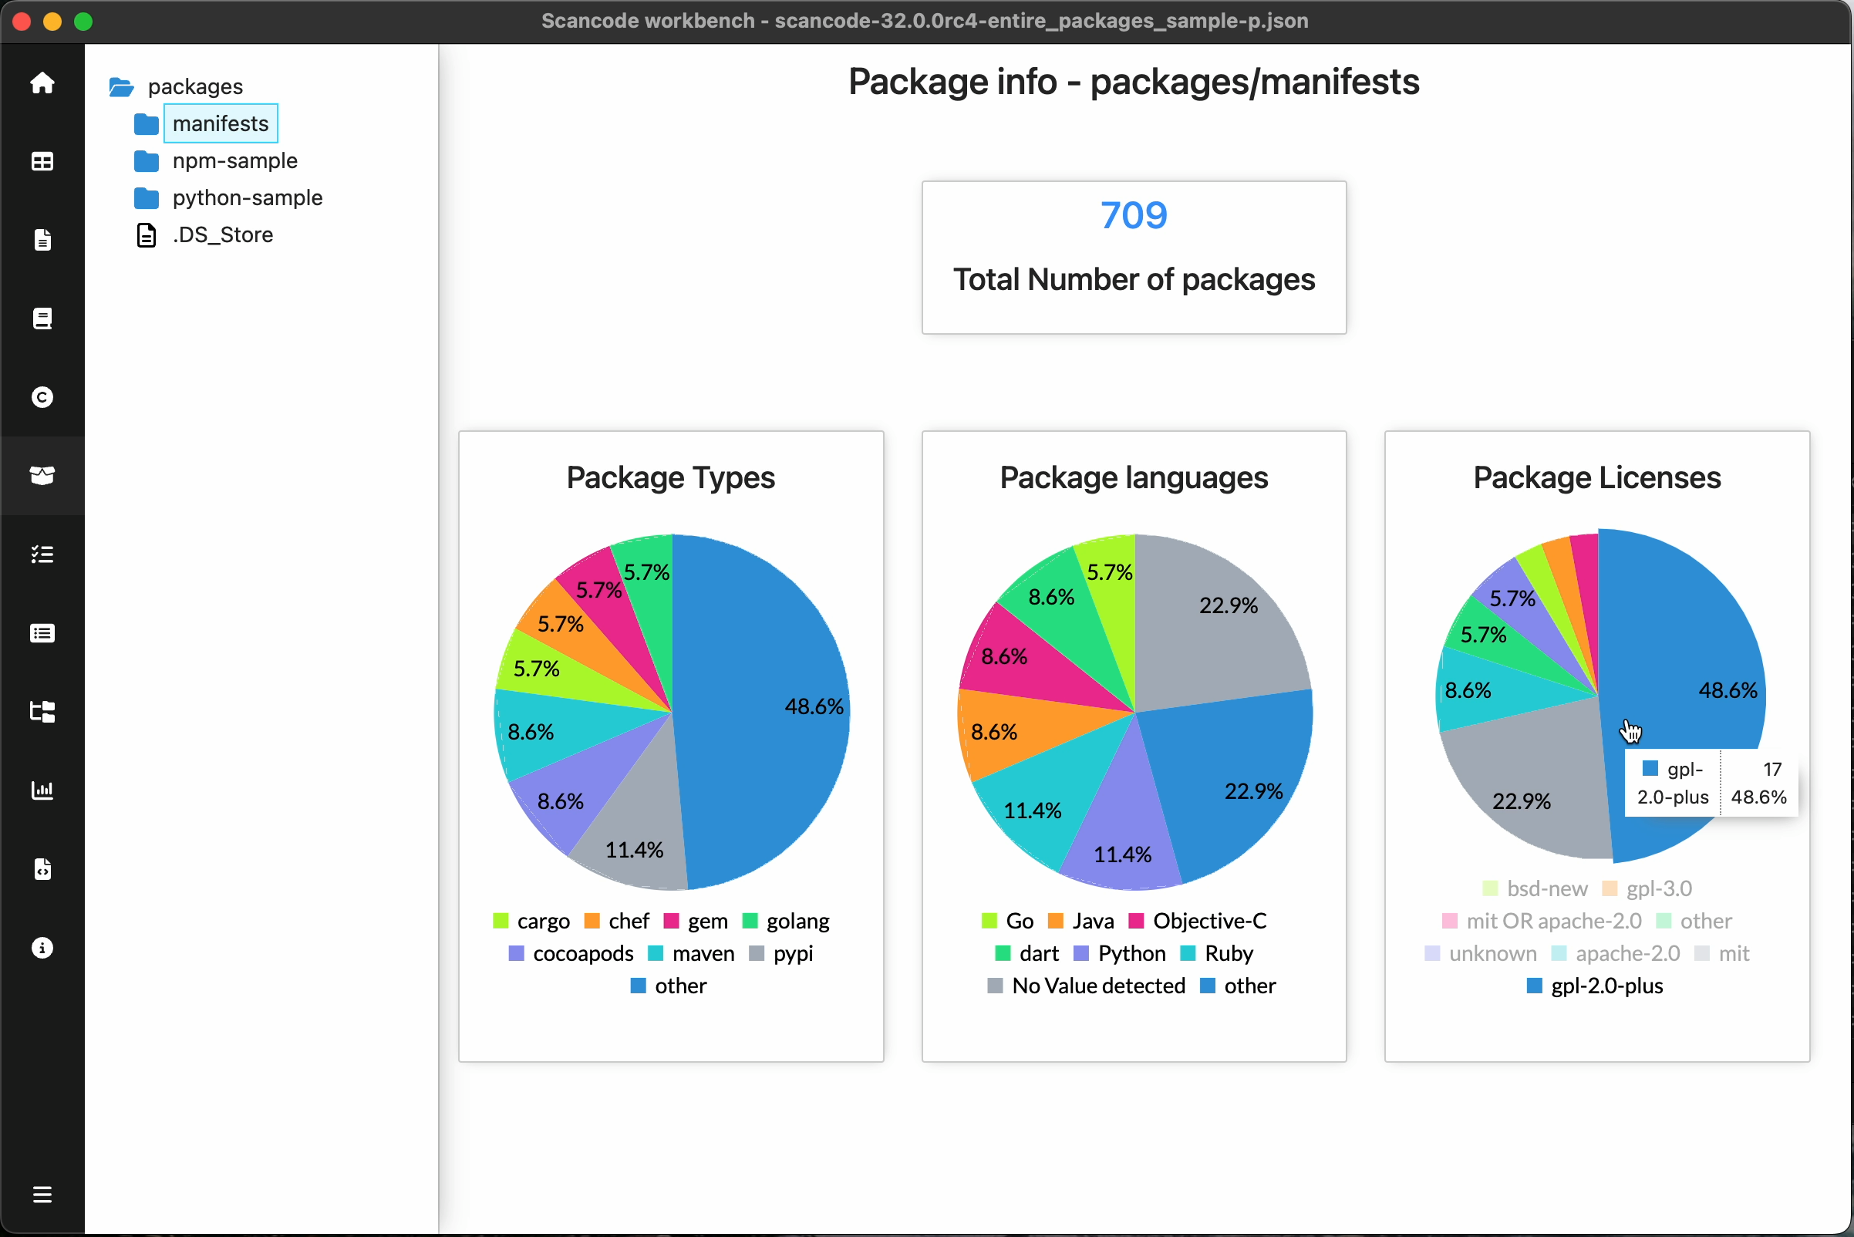
Task: Toggle gpl-3.0 legend in Package Licenses
Action: [1647, 888]
